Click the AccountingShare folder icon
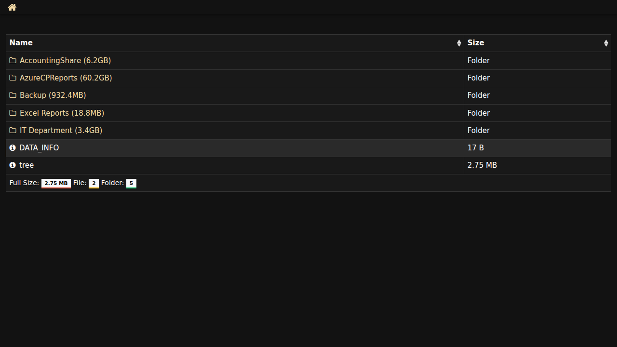617x347 pixels. [13, 61]
